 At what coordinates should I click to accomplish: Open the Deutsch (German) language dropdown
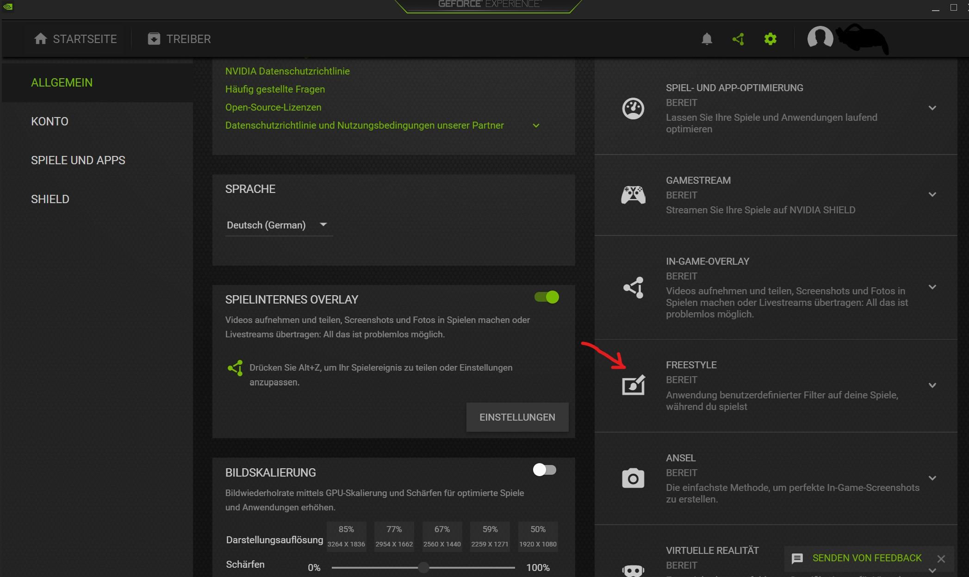(279, 225)
